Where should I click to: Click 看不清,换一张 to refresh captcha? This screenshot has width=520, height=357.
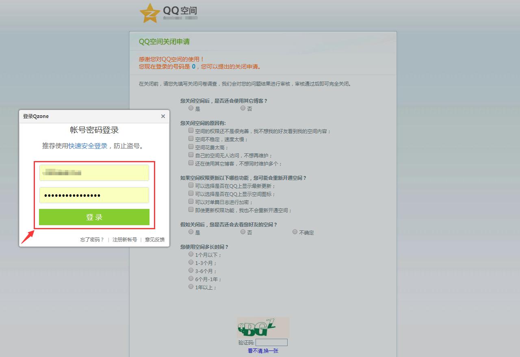pos(262,351)
